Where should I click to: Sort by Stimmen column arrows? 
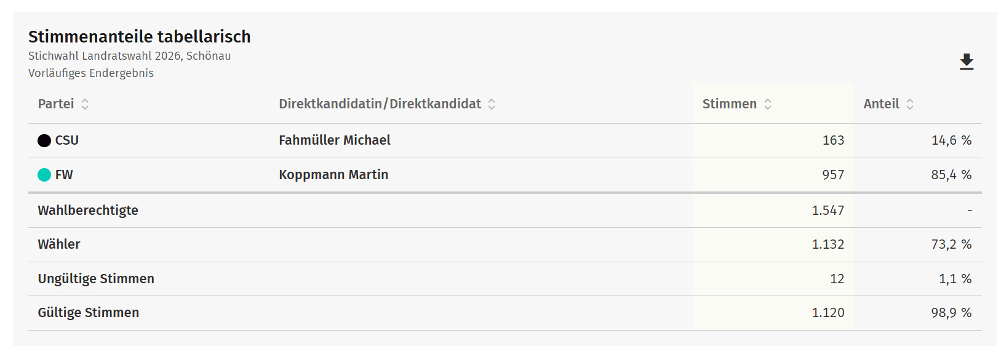pyautogui.click(x=768, y=104)
